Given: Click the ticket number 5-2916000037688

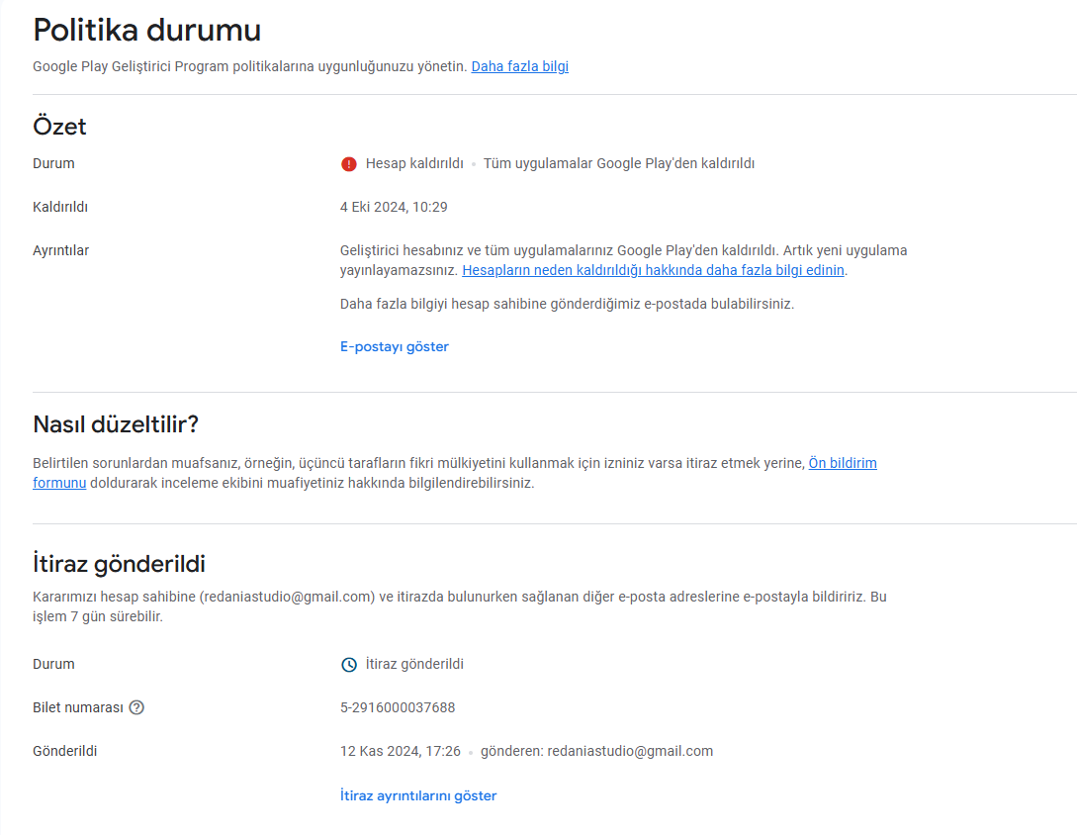Looking at the screenshot, I should pos(398,707).
